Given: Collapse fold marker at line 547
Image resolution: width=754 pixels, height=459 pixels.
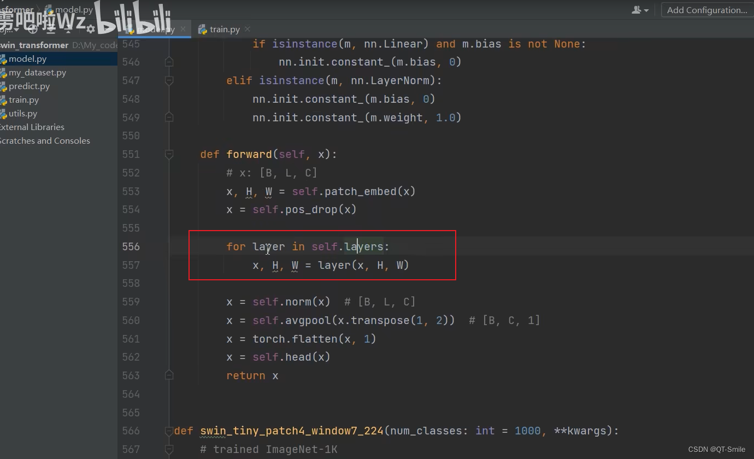Looking at the screenshot, I should coord(169,81).
